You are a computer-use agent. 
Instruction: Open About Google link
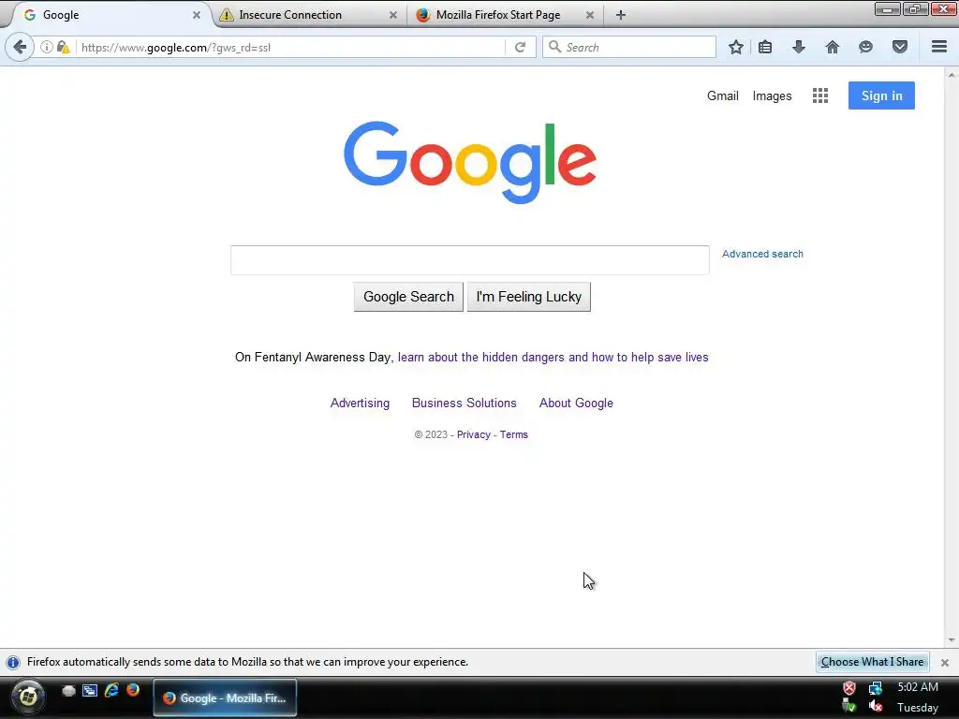pos(576,403)
